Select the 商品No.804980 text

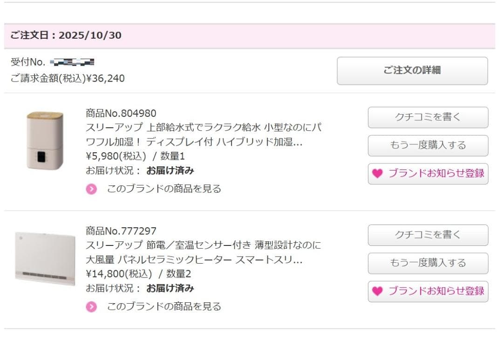point(121,113)
